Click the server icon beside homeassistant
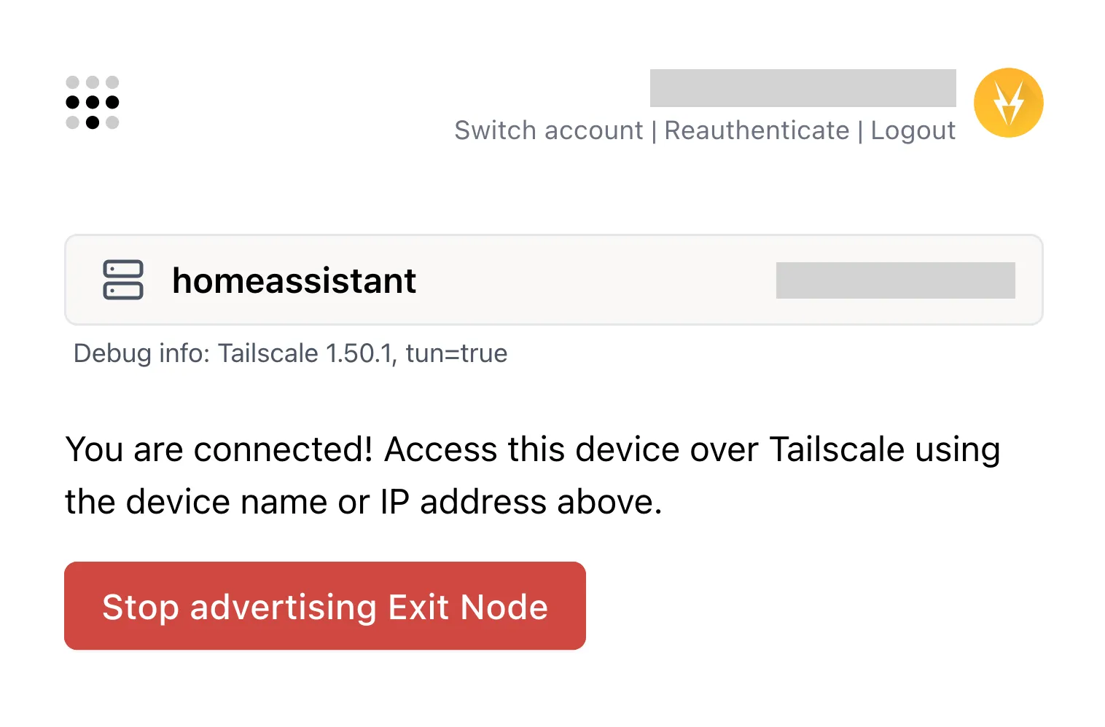1105x727 pixels. click(122, 280)
